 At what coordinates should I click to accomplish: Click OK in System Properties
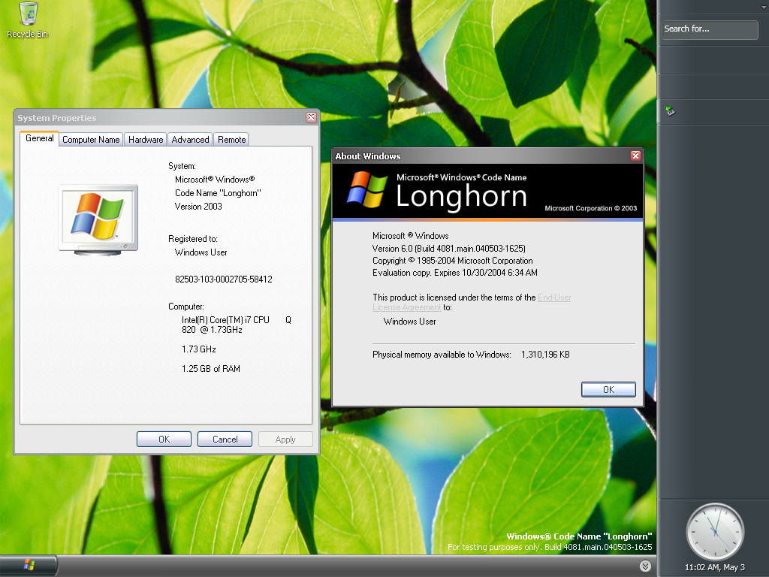[164, 439]
